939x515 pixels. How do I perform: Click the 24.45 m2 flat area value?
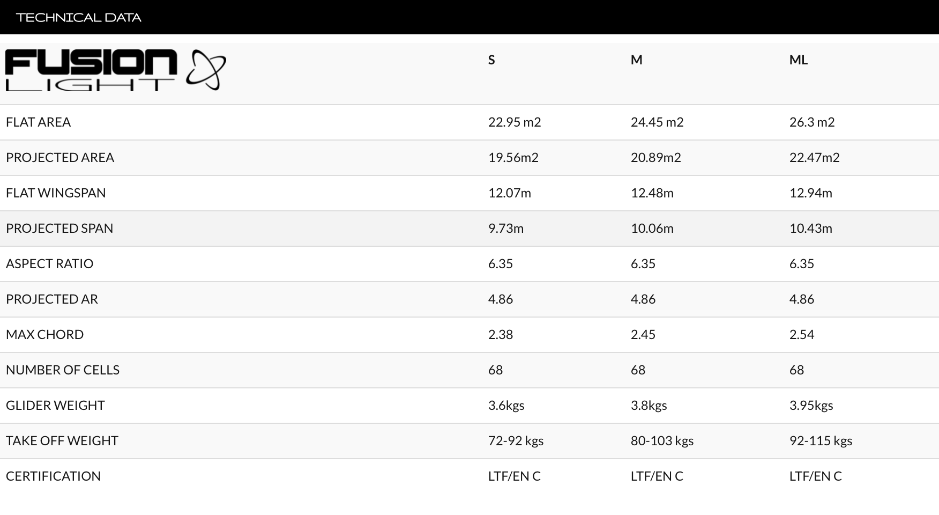pyautogui.click(x=657, y=122)
